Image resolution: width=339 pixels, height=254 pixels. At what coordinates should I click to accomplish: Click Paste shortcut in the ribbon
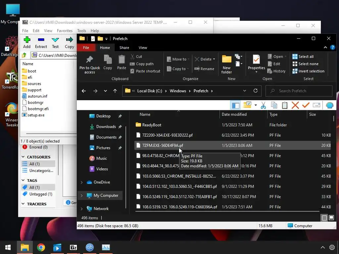(x=145, y=71)
